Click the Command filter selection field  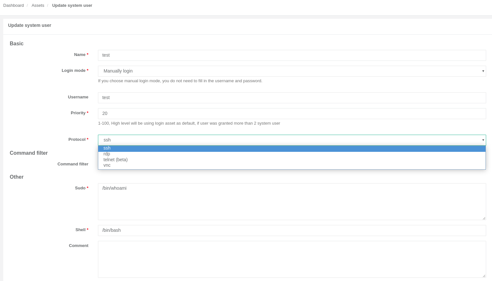coord(292,164)
